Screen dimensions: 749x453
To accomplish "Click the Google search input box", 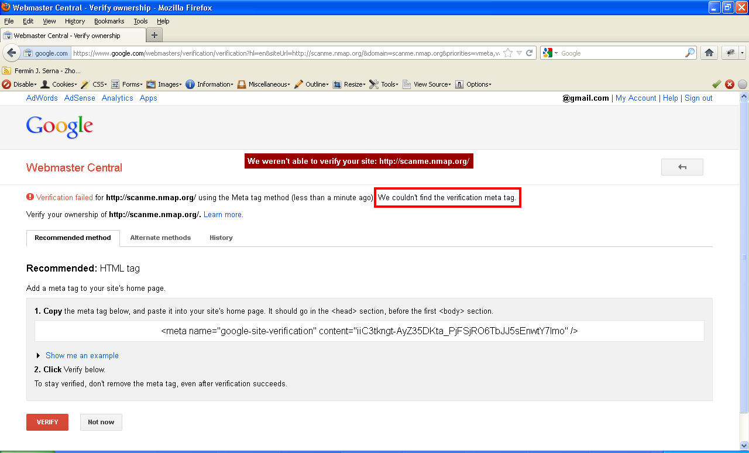I will tap(622, 53).
